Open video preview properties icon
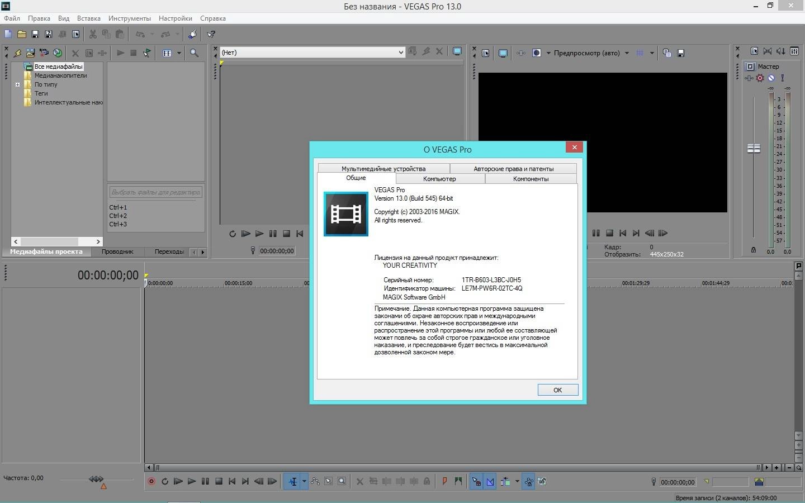 485,53
